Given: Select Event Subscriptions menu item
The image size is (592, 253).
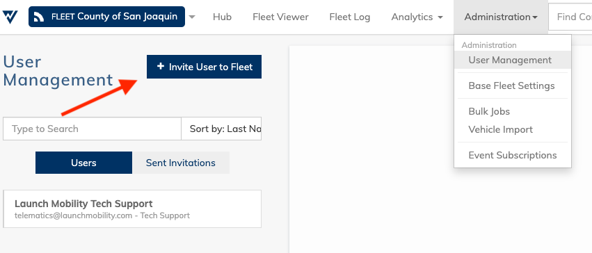Looking at the screenshot, I should point(512,155).
